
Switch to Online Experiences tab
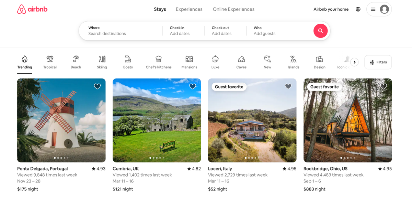click(x=233, y=9)
